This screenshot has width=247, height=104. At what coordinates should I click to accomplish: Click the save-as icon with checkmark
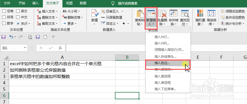click(x=38, y=37)
